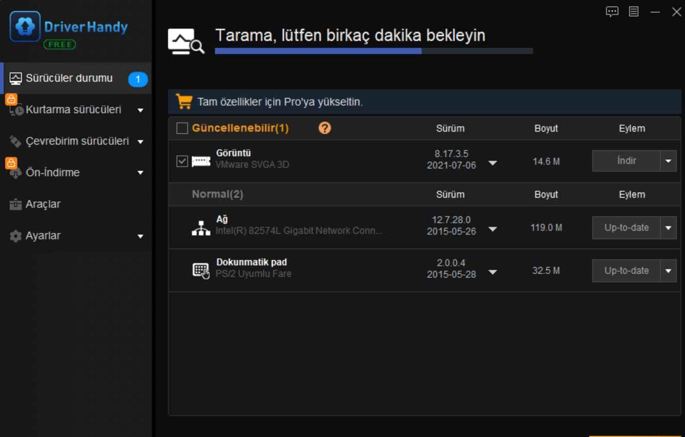Click the Up-to-date button for Dokunmatik pad
685x437 pixels.
(x=626, y=270)
